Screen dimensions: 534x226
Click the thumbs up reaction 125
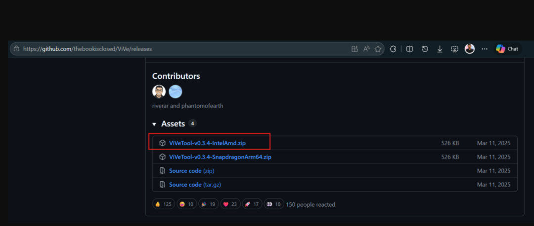[164, 204]
